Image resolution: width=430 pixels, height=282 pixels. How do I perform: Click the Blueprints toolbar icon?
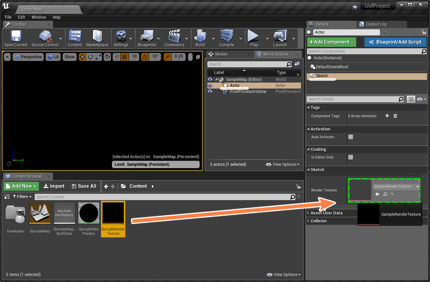pyautogui.click(x=147, y=38)
